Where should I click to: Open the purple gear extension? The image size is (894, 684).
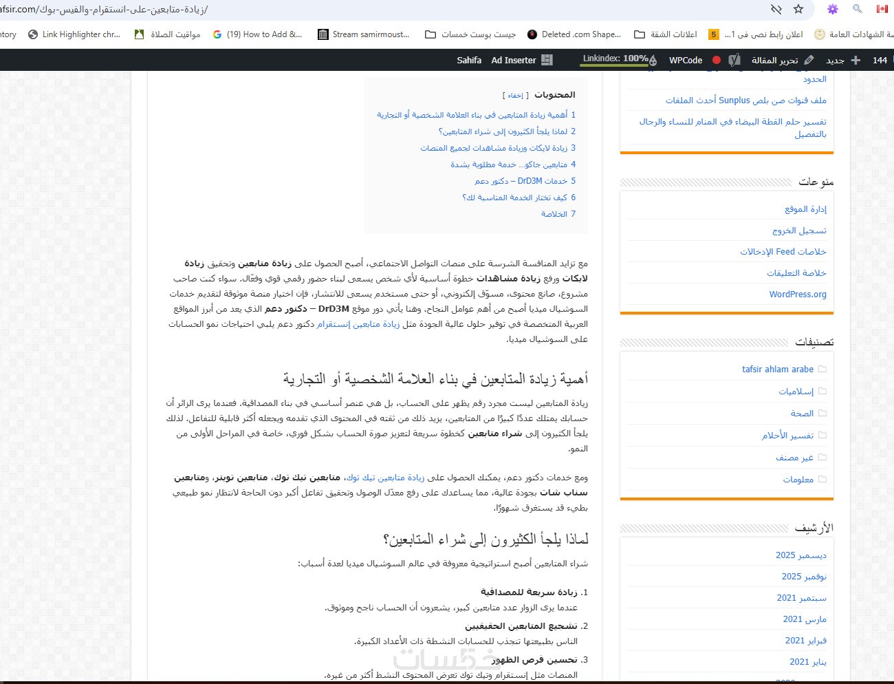pyautogui.click(x=833, y=9)
